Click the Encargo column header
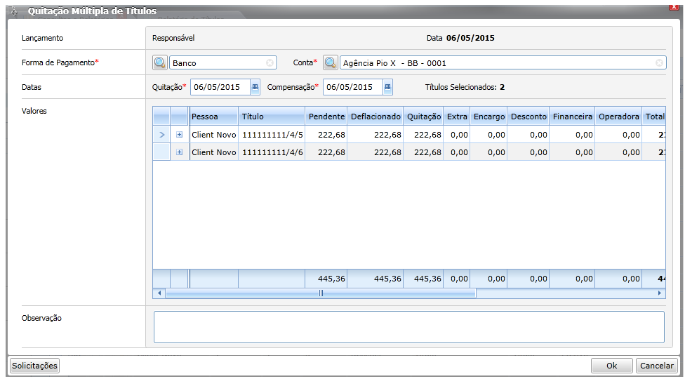Viewport: 685px width, 379px height. click(488, 116)
